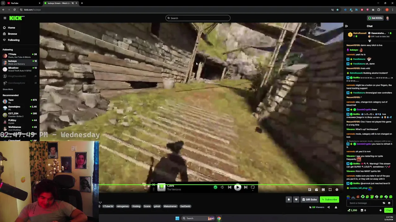Select the retrogames tag

[x=123, y=206]
